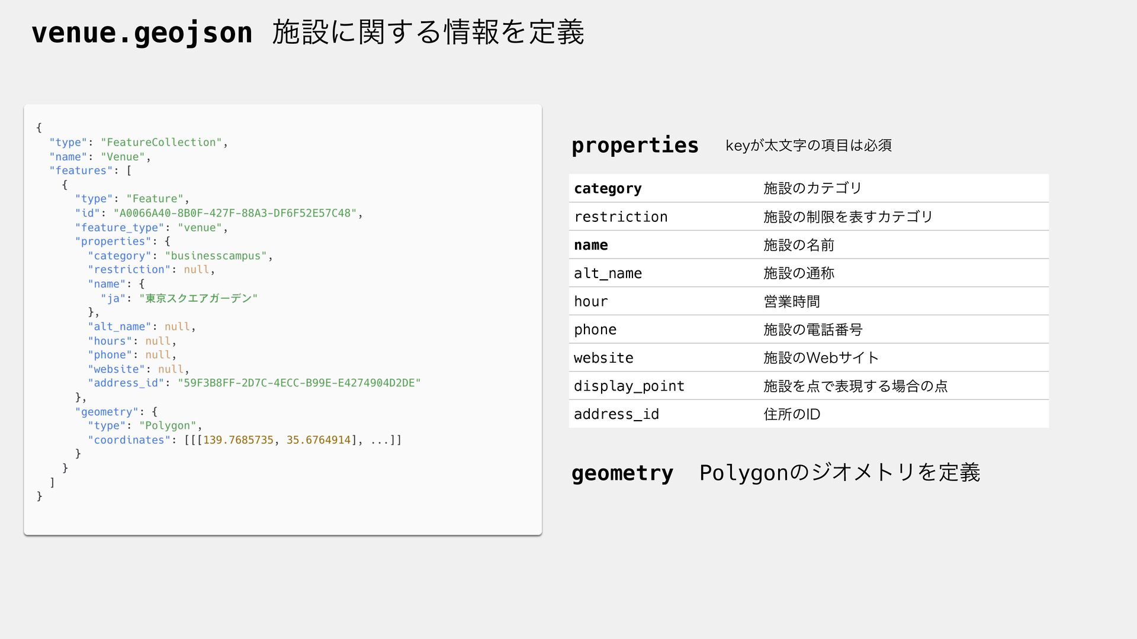
Task: Click the address value 59F3B8FF-2D7C-4ECC-B99E-E4274904D2DE
Action: [299, 383]
